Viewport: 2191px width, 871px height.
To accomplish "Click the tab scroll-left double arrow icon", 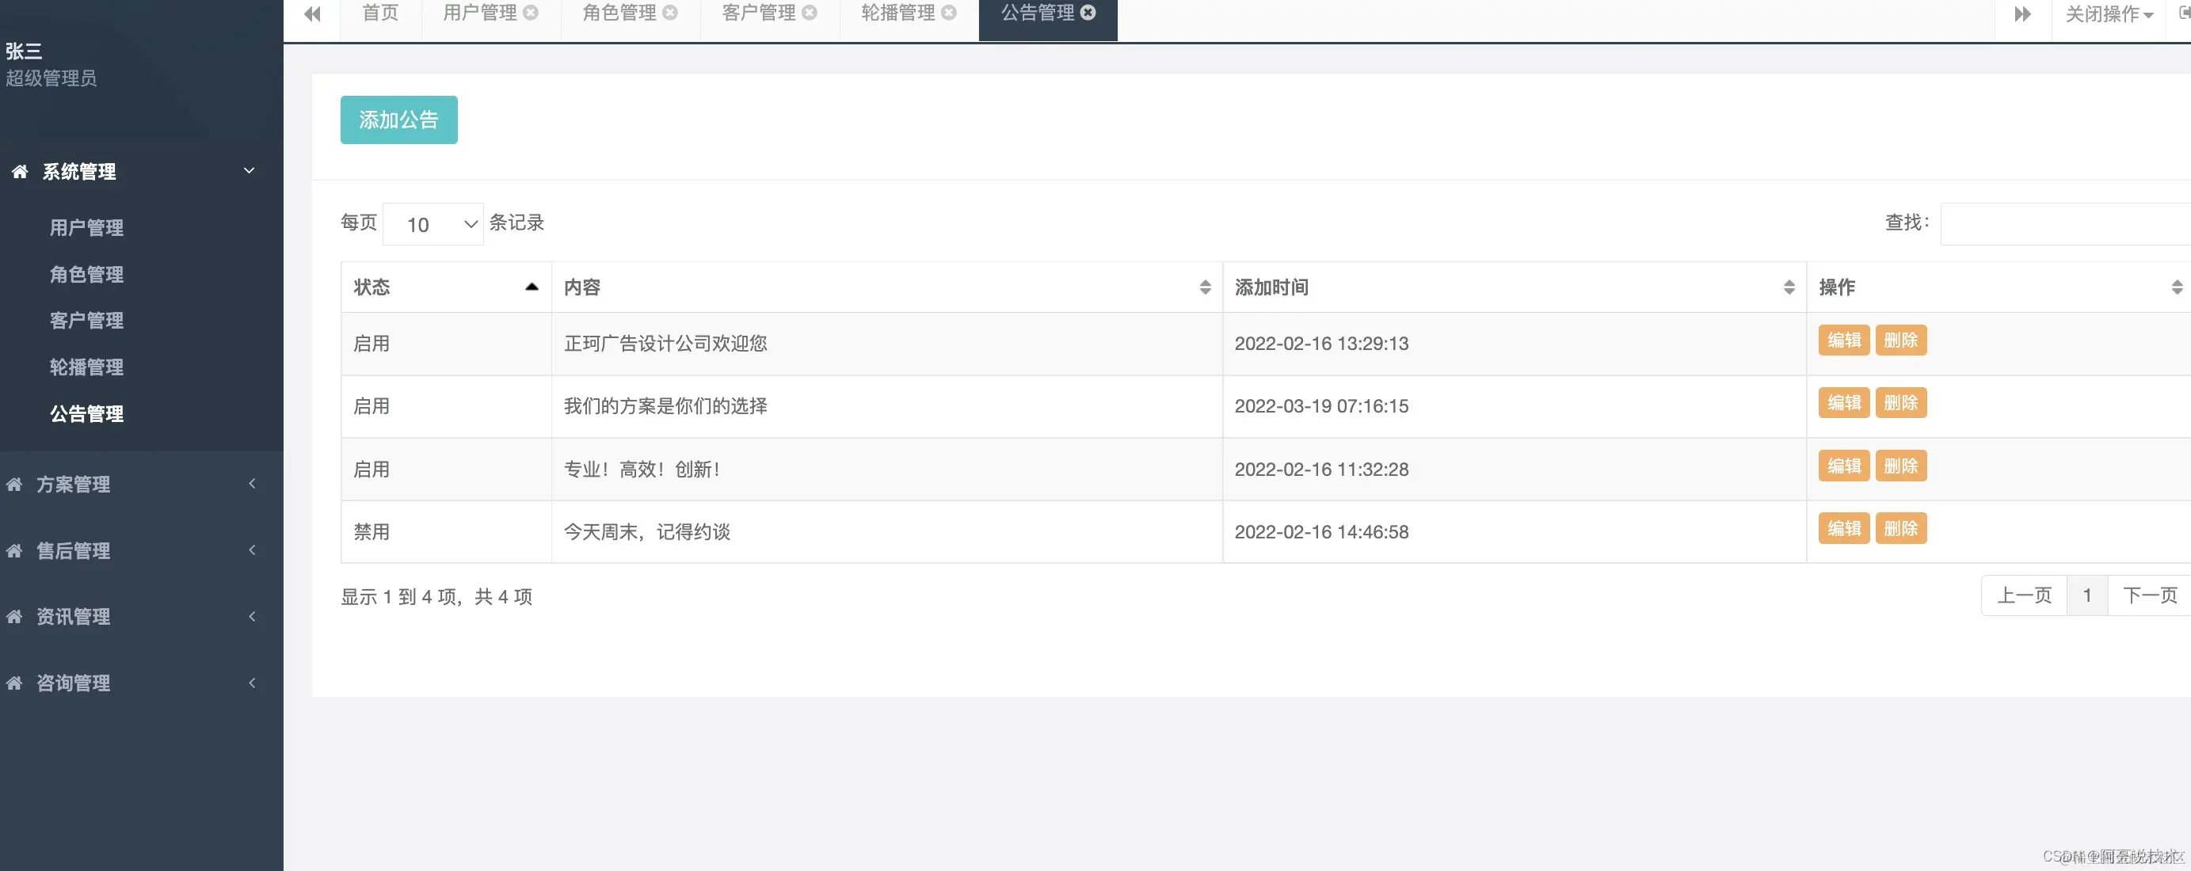I will coord(312,13).
